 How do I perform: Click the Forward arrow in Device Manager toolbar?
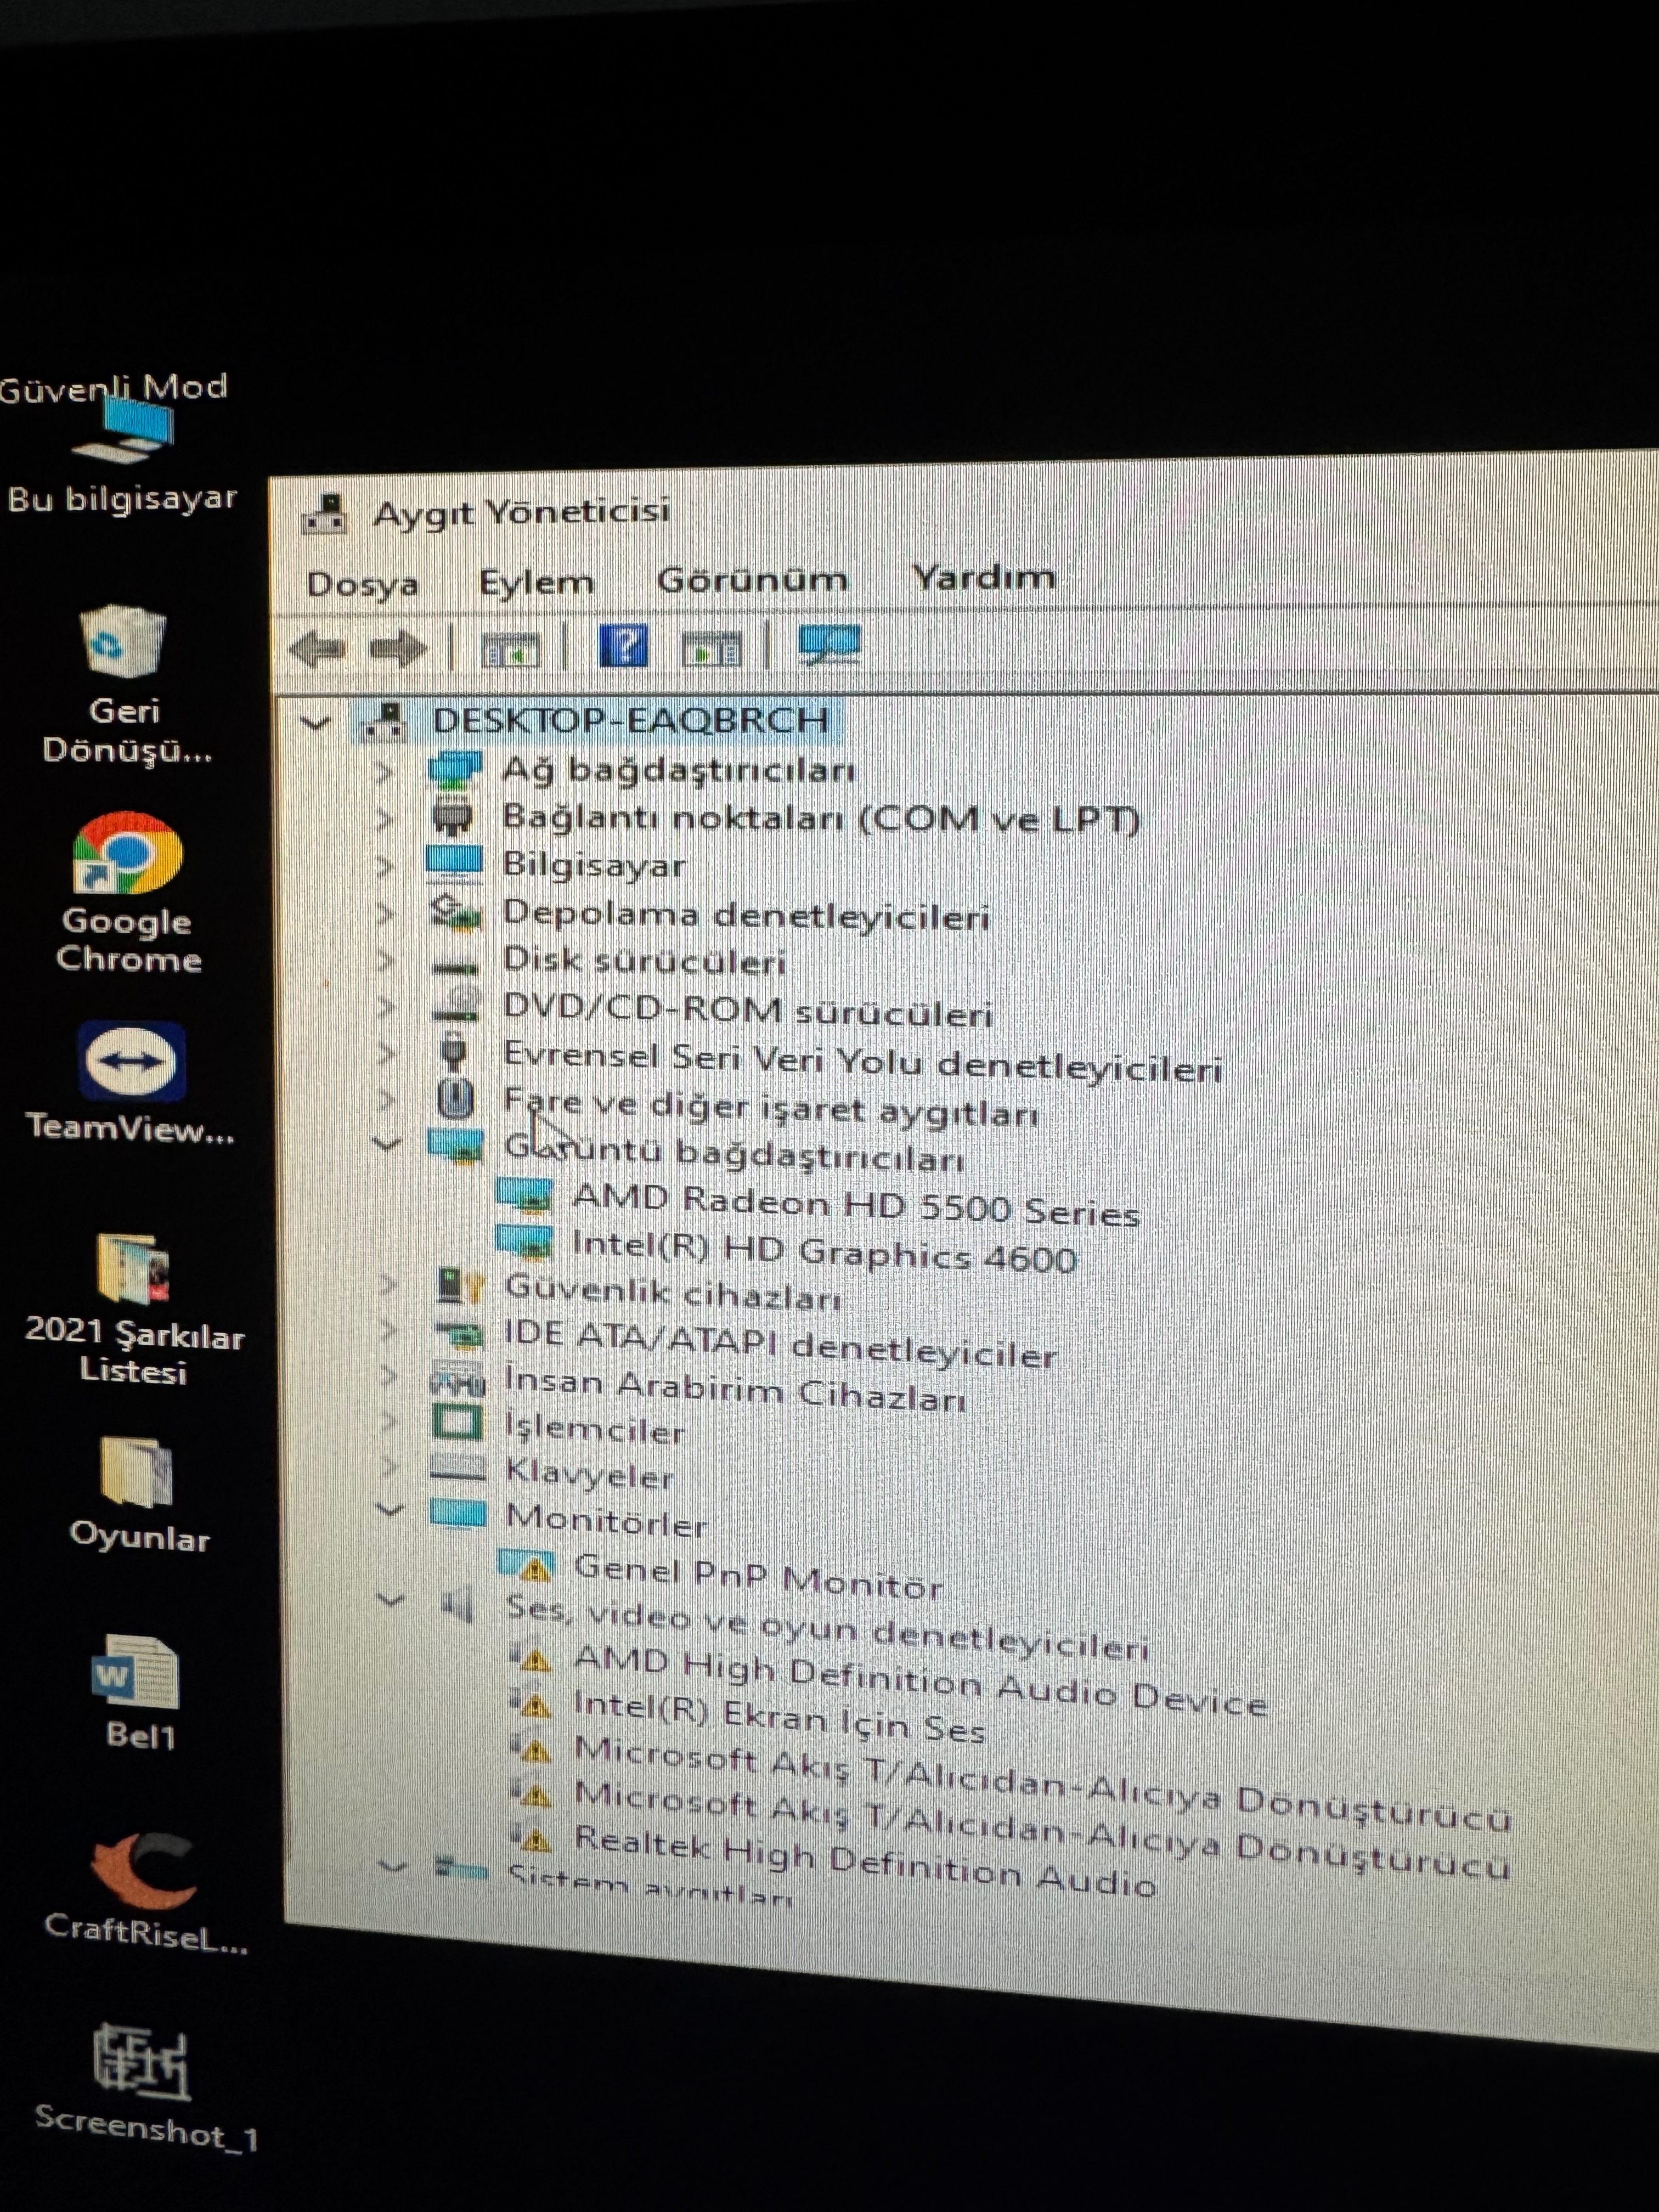point(398,649)
